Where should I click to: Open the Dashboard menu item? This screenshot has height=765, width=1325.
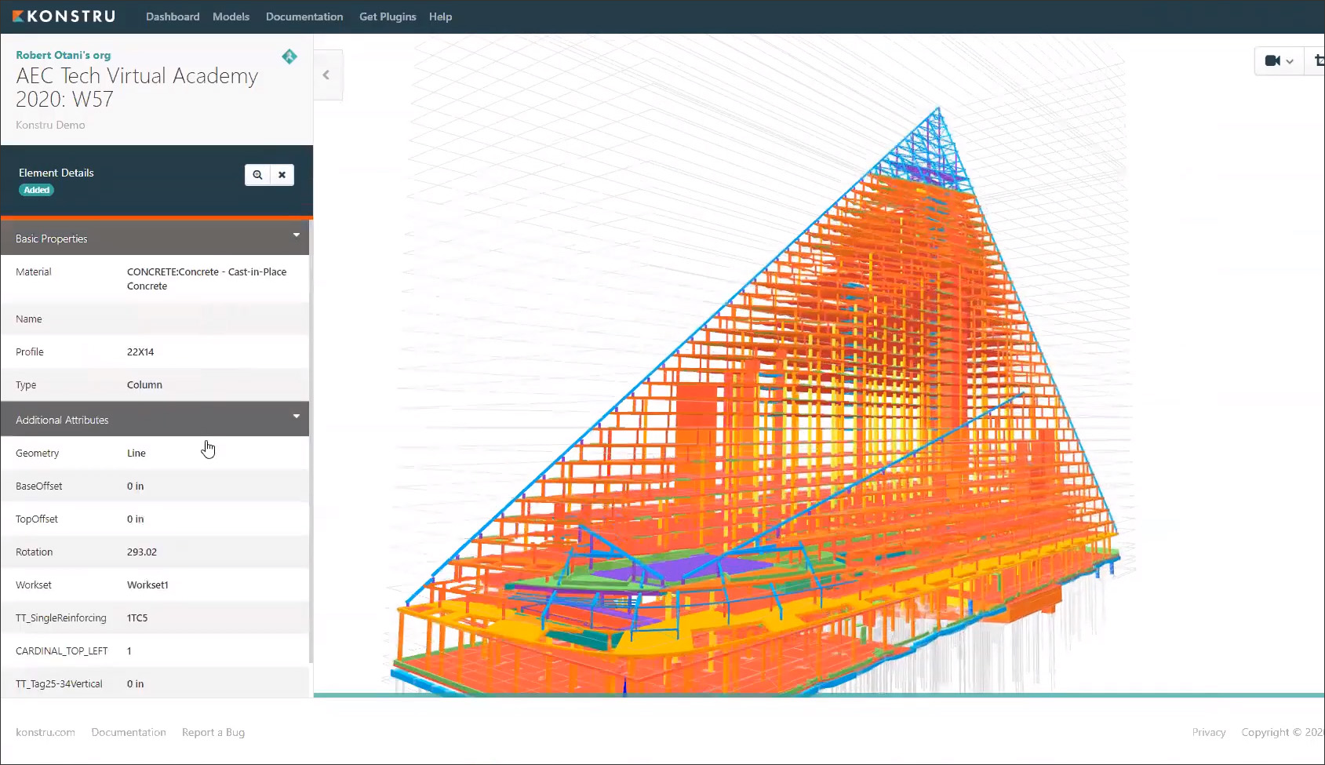(173, 16)
